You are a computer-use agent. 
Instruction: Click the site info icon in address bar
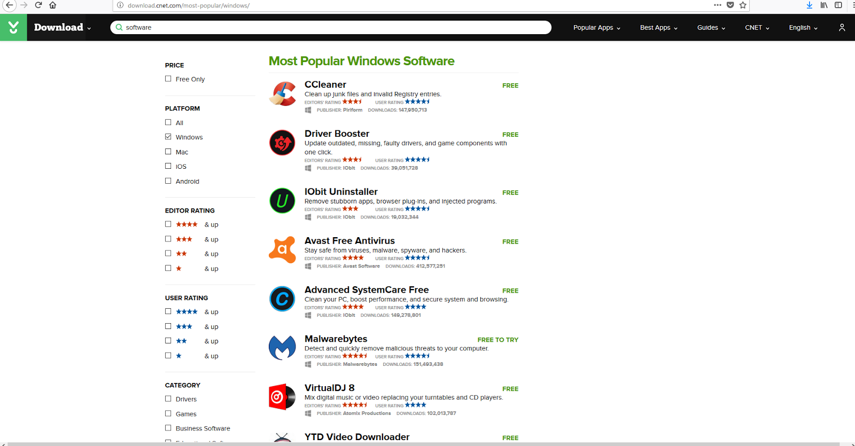click(x=120, y=5)
